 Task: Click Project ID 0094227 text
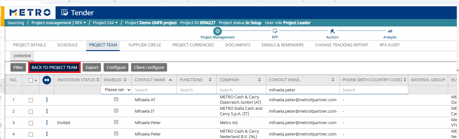198,23
